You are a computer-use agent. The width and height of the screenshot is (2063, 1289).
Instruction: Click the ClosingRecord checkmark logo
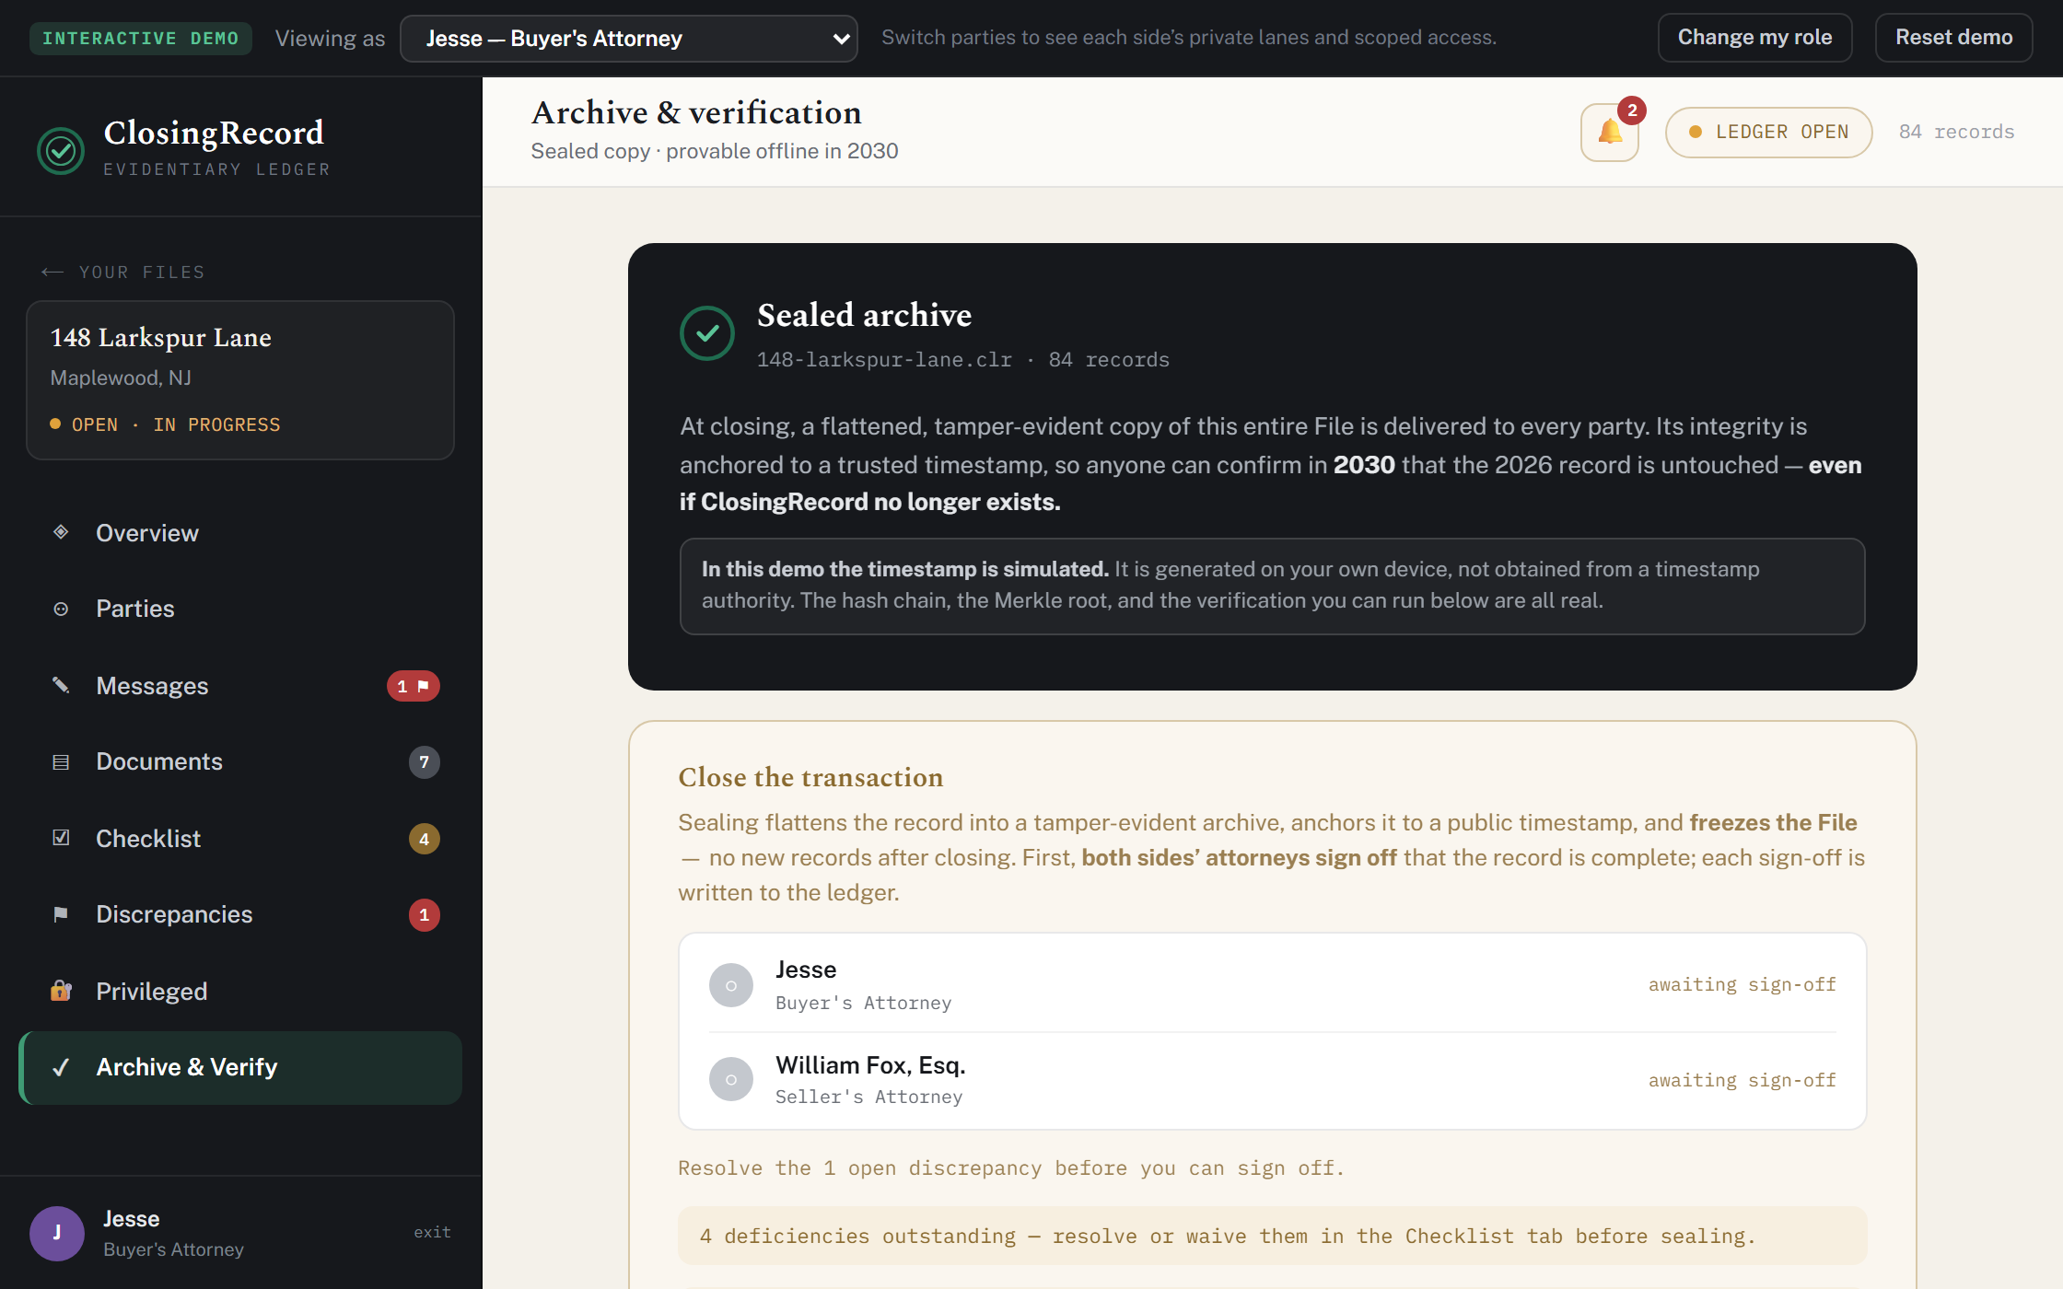pos(61,150)
